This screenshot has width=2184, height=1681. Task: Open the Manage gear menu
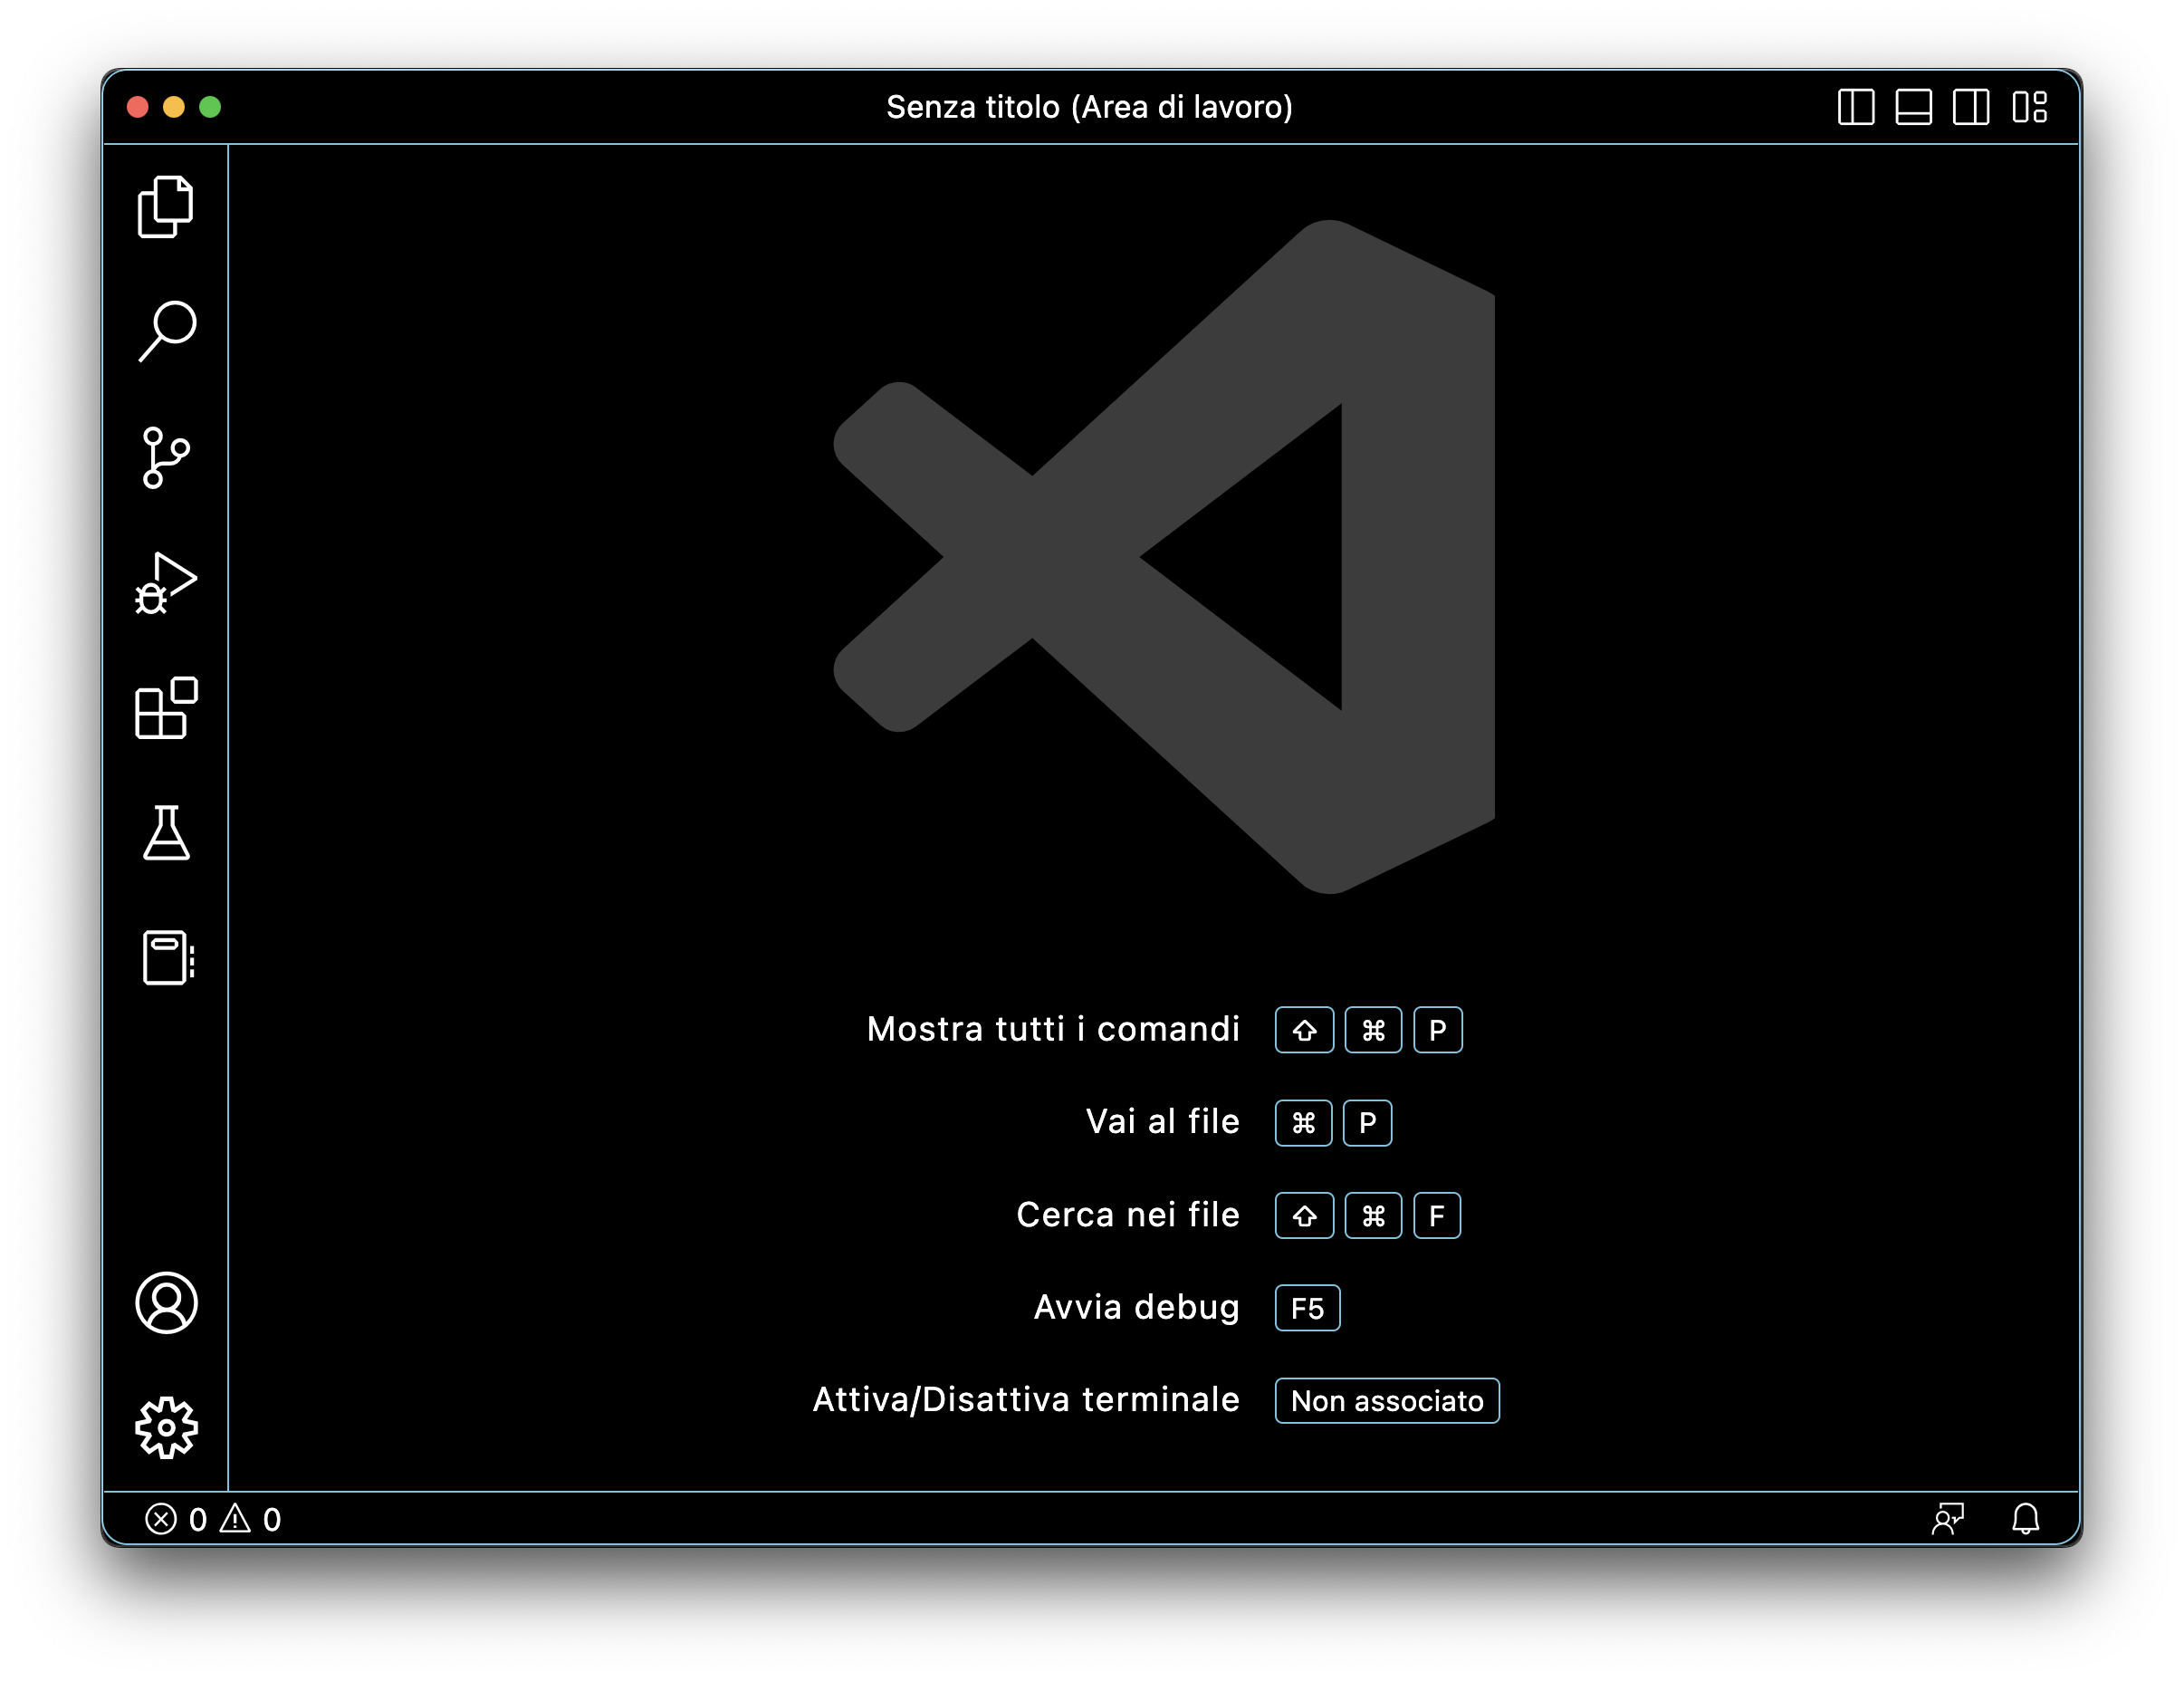click(x=166, y=1428)
